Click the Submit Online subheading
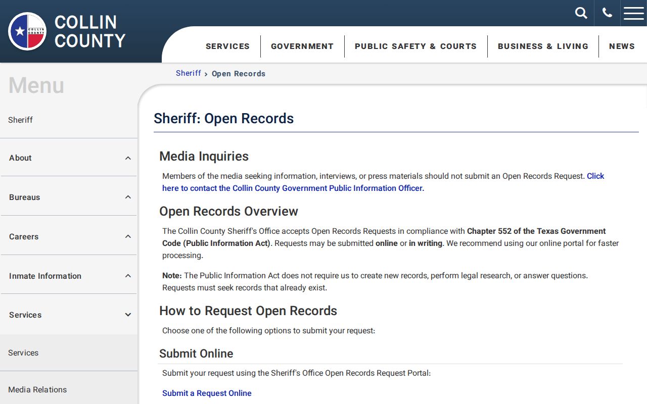Screen dimensions: 647x404 [x=196, y=353]
